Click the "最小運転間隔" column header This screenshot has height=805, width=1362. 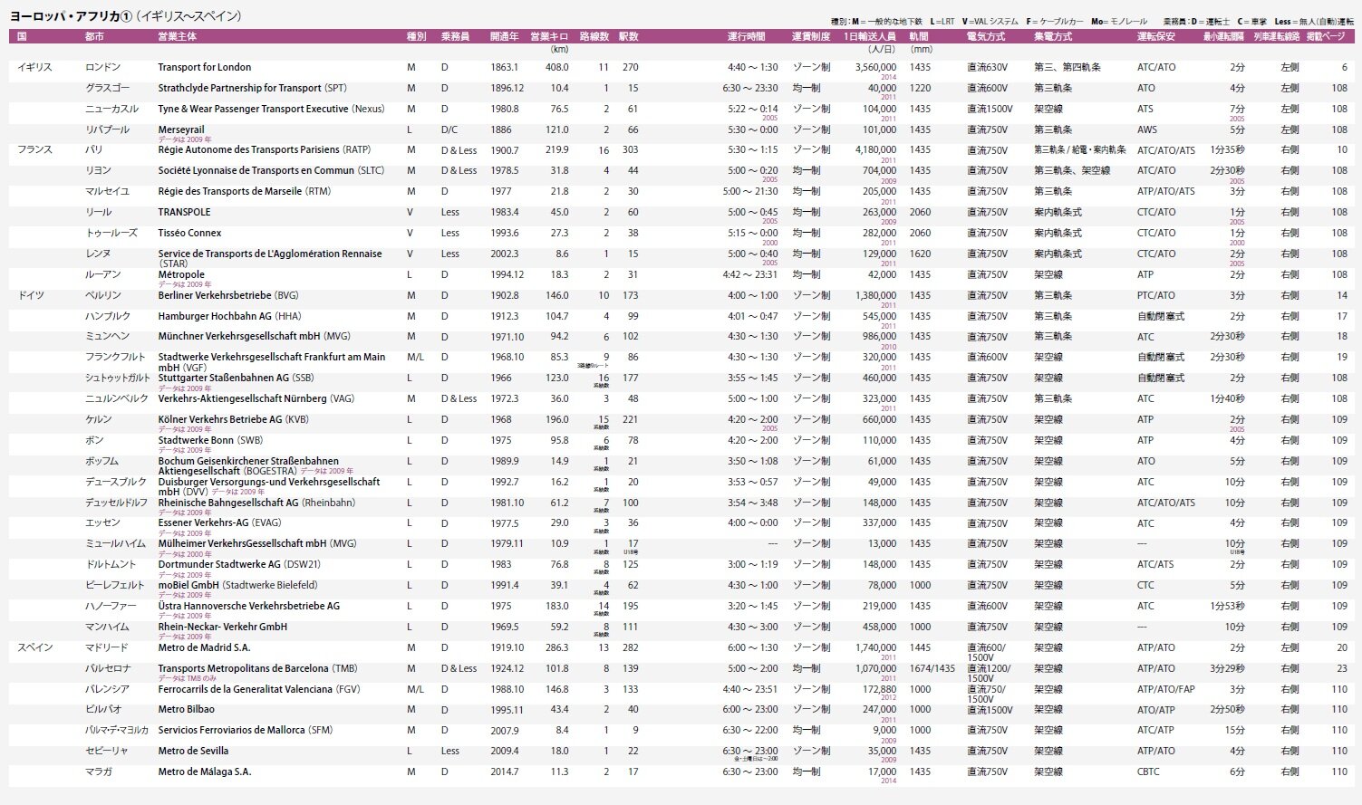click(x=1223, y=37)
